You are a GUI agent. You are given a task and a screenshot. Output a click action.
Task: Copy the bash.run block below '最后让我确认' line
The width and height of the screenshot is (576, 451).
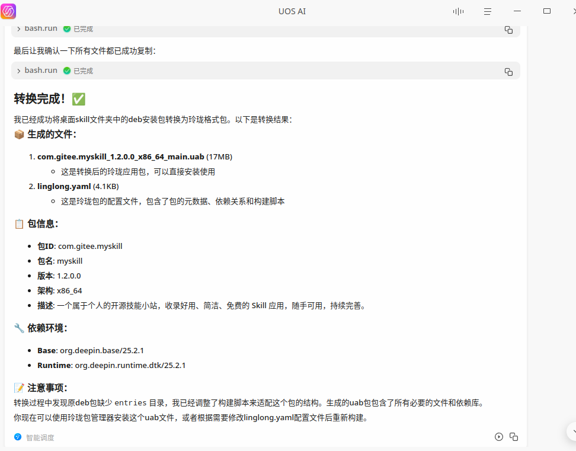point(508,72)
